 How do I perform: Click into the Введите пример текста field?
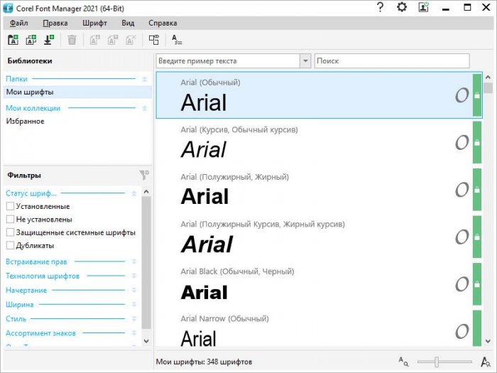click(x=228, y=60)
